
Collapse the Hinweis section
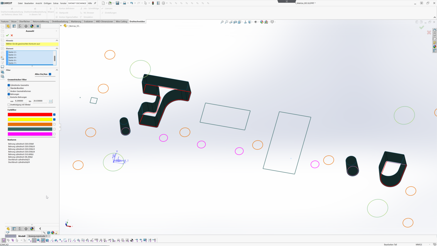click(57, 40)
